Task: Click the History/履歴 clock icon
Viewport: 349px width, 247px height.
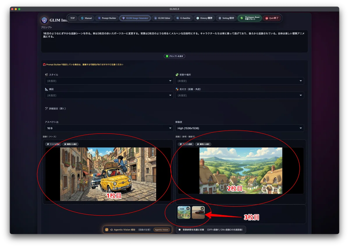Action: [x=198, y=18]
